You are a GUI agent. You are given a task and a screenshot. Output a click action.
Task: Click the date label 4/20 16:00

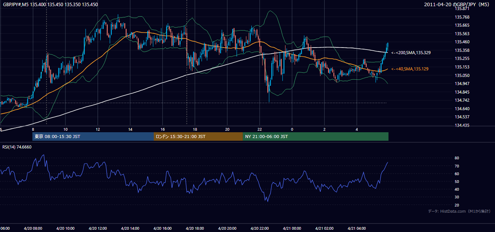click(x=162, y=229)
